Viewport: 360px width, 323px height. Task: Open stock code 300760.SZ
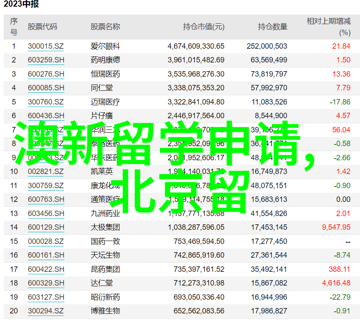coord(46,102)
